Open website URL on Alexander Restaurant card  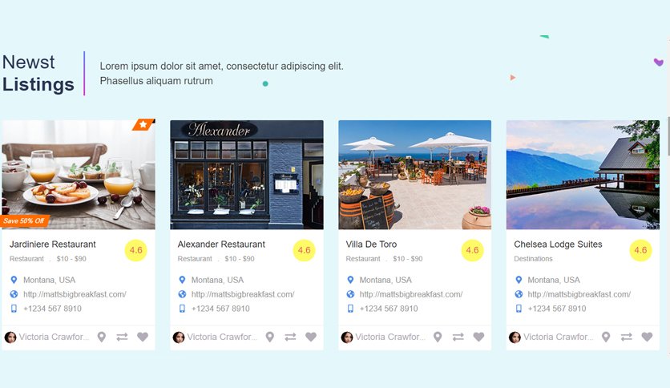point(243,294)
